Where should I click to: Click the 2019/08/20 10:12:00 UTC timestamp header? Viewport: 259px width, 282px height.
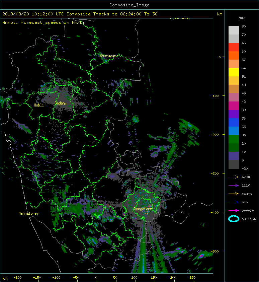pyautogui.click(x=80, y=14)
